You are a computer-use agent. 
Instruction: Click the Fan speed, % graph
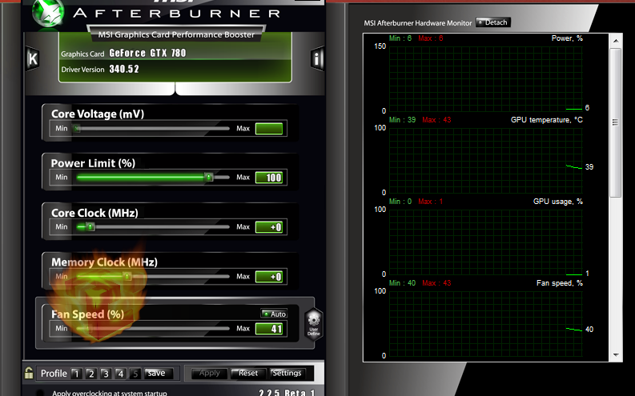click(485, 323)
